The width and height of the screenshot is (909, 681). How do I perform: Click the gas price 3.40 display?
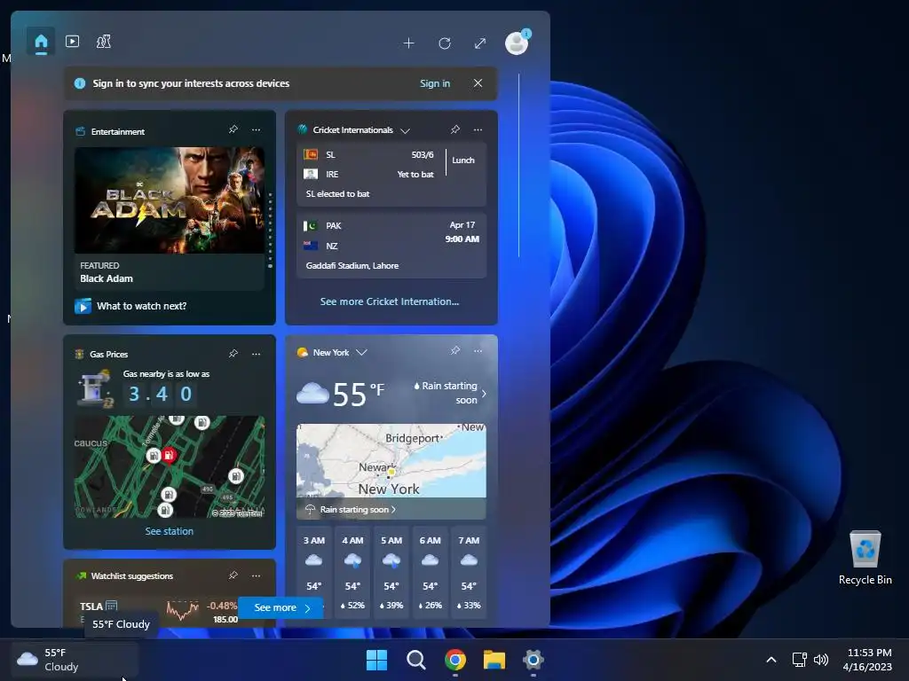(x=161, y=394)
